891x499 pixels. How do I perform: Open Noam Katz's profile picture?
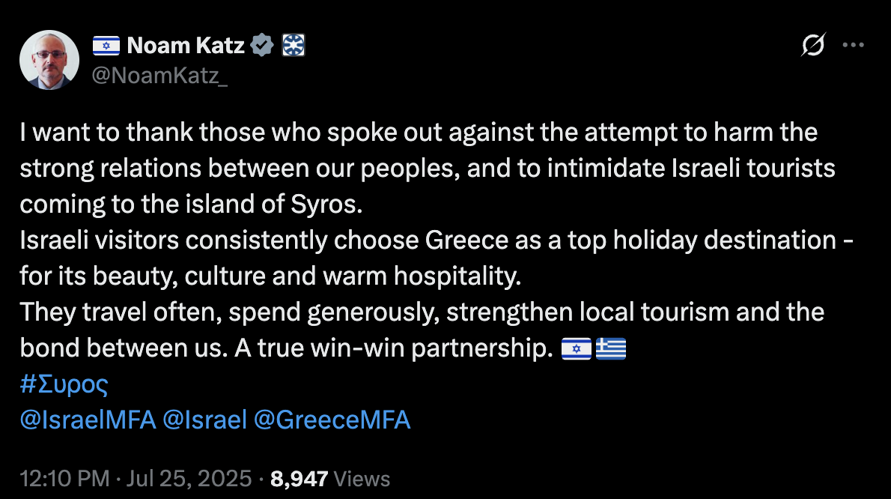[x=50, y=61]
